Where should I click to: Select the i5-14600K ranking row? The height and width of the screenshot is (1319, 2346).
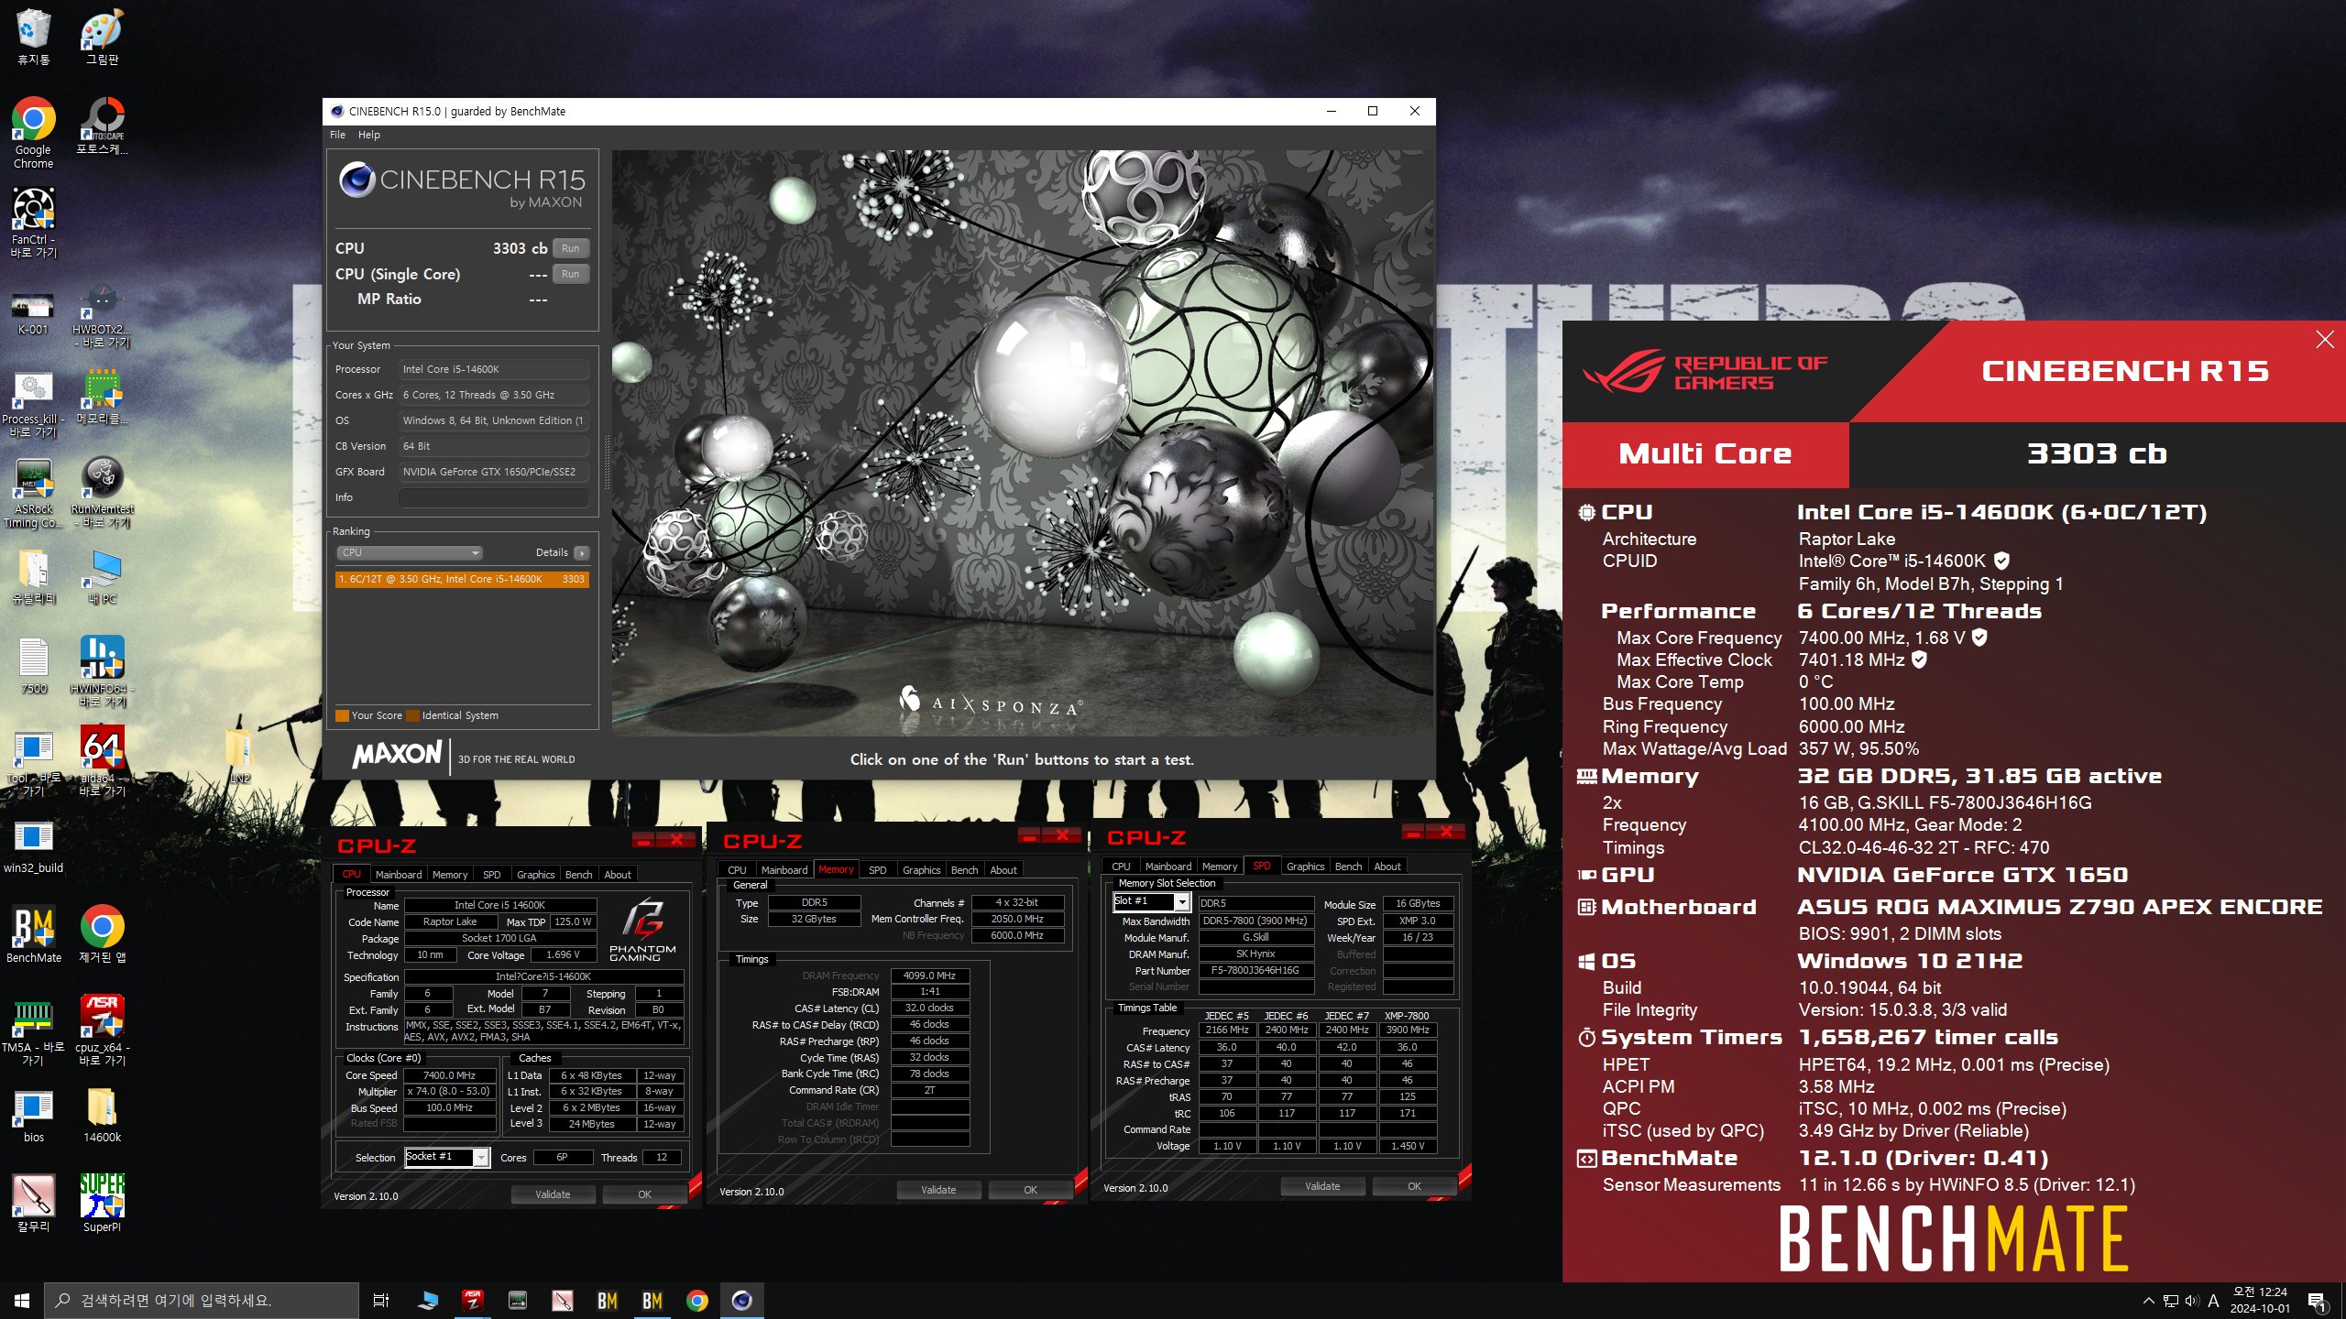click(x=462, y=579)
